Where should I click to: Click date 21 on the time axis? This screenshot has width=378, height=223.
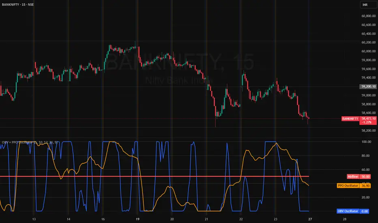coord(206,219)
